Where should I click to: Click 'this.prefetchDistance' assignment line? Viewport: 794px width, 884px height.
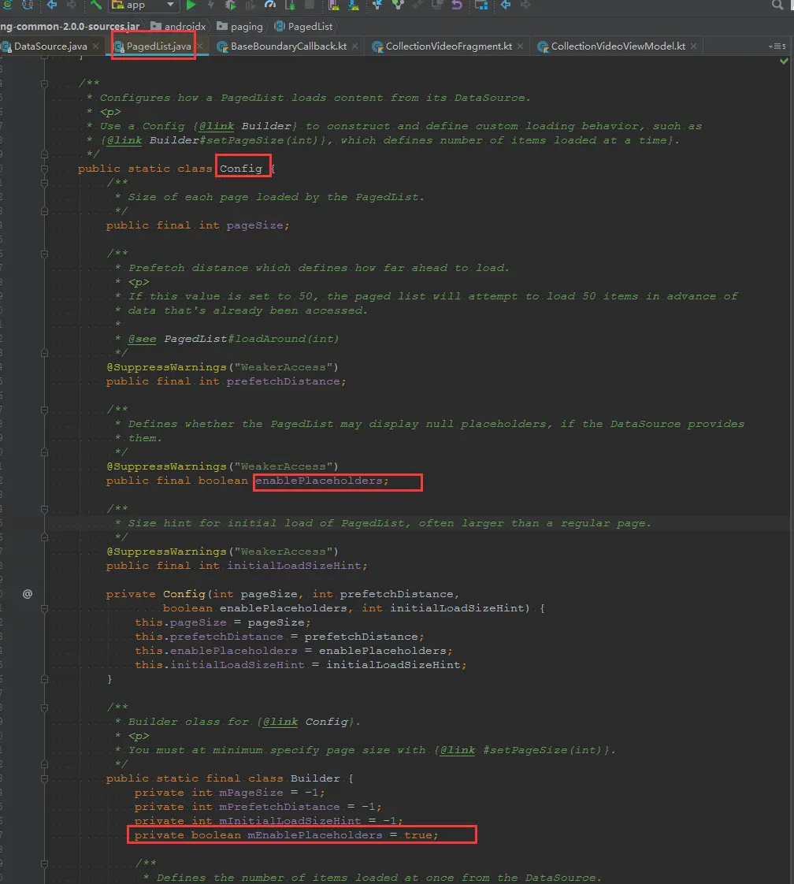coord(279,637)
